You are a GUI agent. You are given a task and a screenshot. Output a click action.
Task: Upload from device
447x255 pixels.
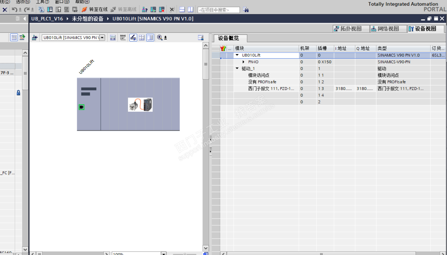click(x=58, y=10)
